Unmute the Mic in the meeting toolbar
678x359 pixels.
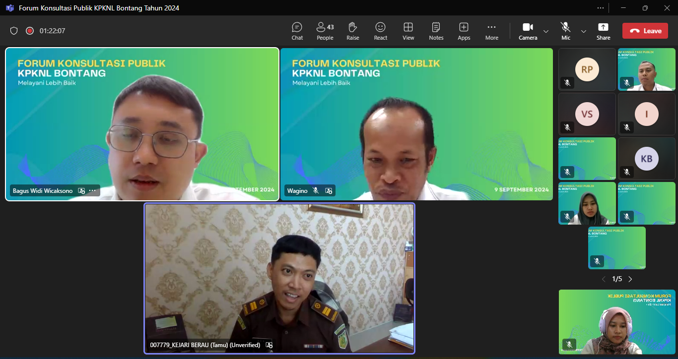tap(566, 31)
